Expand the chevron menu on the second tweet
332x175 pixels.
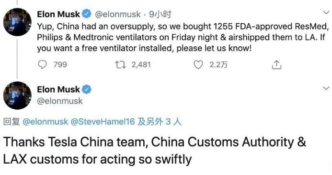click(x=326, y=88)
